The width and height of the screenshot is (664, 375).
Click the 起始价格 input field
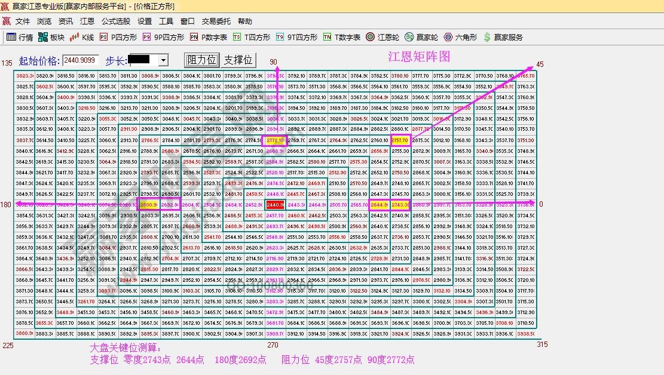(81, 60)
